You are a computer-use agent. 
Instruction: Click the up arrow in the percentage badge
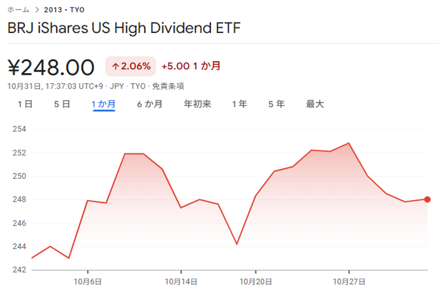pos(115,66)
